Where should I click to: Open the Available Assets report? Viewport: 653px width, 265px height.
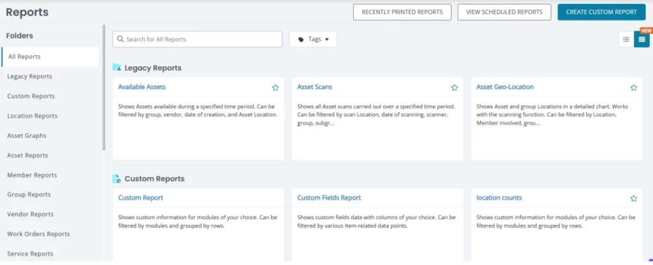point(142,87)
